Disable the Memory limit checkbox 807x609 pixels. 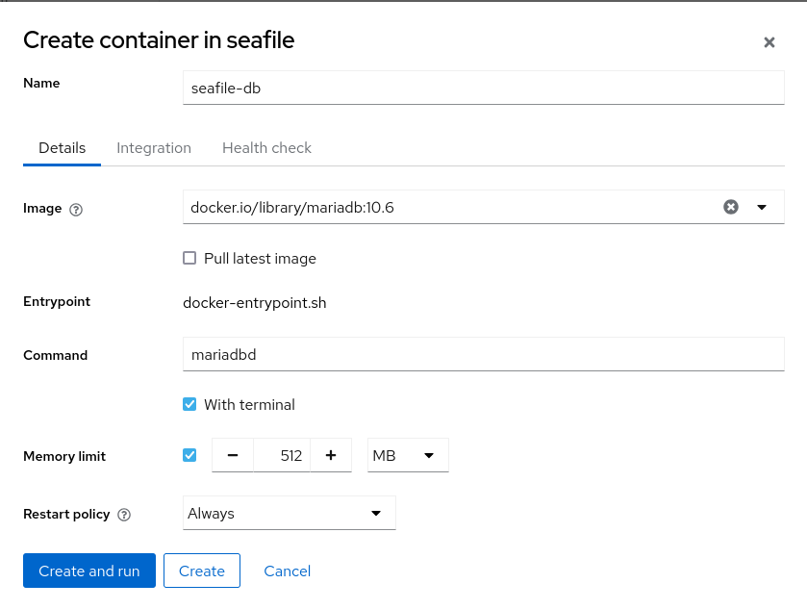point(189,456)
